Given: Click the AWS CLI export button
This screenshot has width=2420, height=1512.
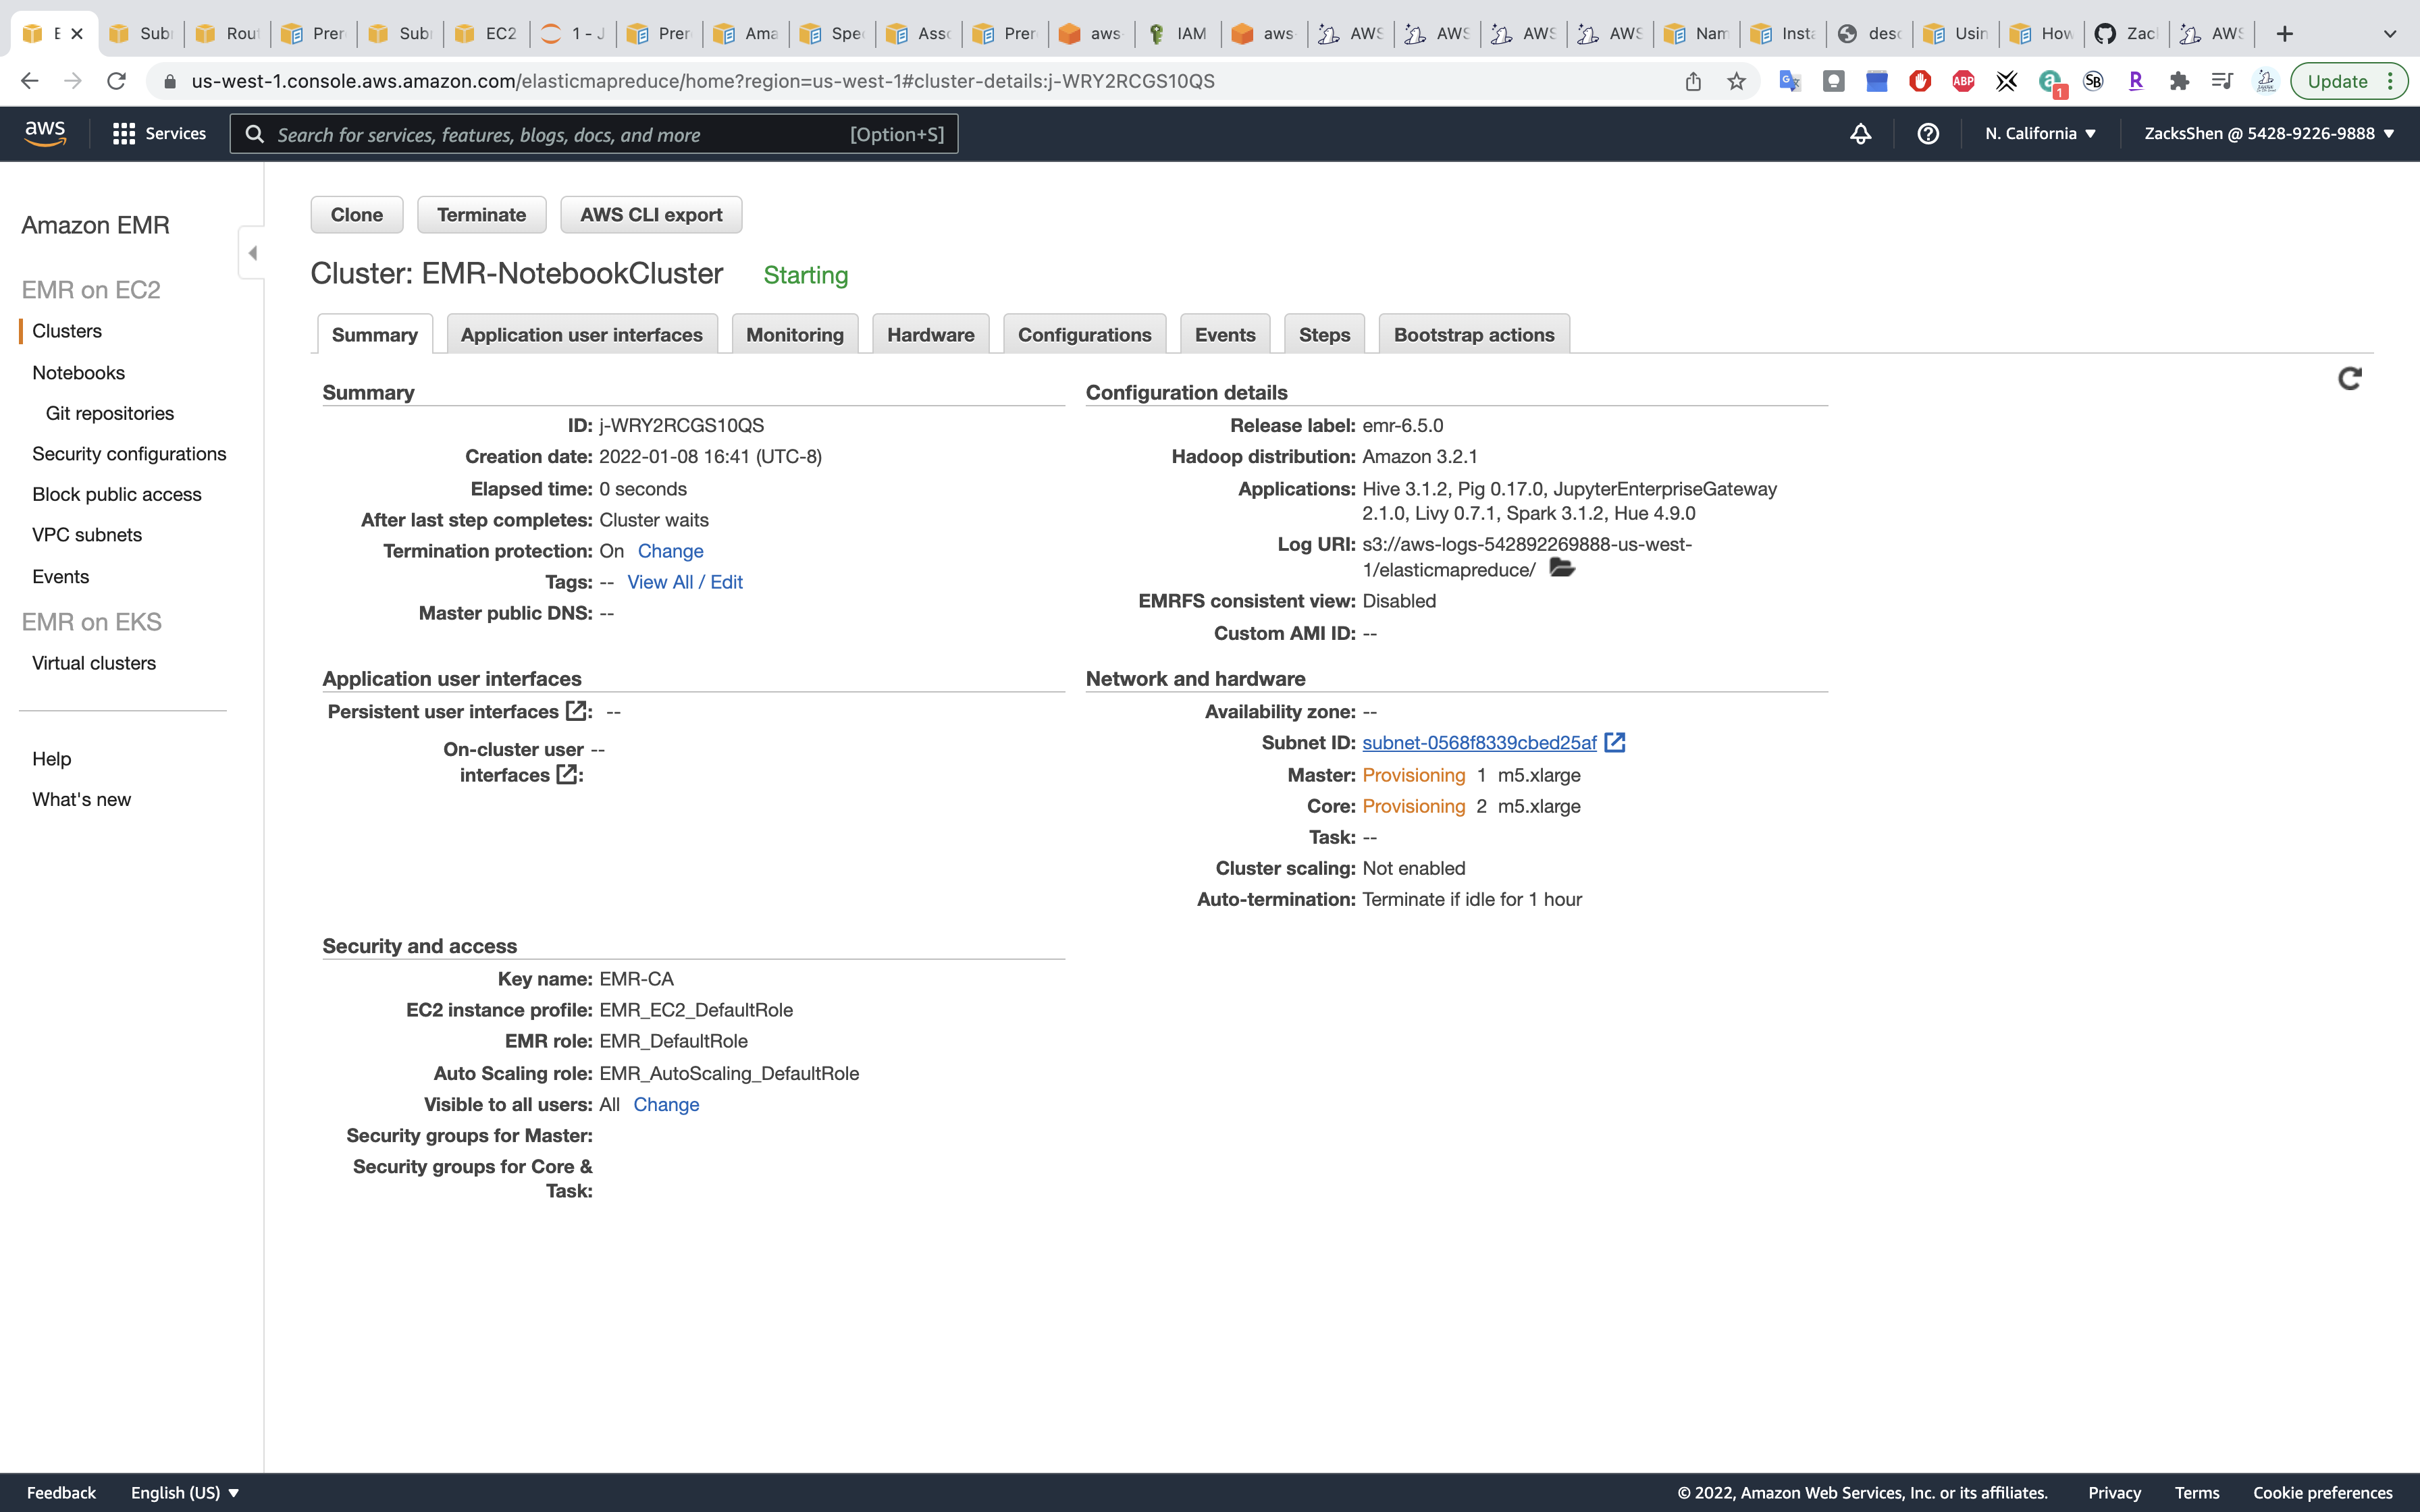Looking at the screenshot, I should click(x=651, y=214).
